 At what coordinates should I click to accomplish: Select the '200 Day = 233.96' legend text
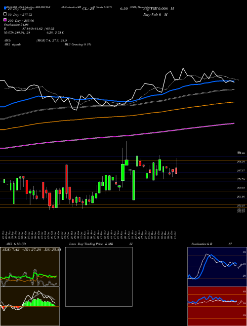(x=21, y=21)
